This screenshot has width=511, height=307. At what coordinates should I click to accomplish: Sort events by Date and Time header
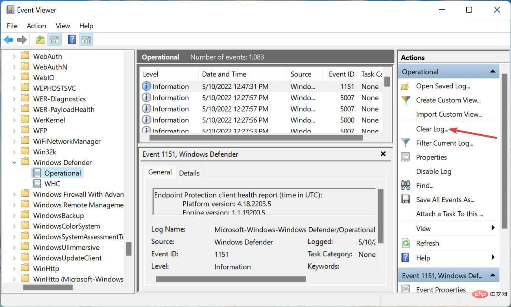243,74
